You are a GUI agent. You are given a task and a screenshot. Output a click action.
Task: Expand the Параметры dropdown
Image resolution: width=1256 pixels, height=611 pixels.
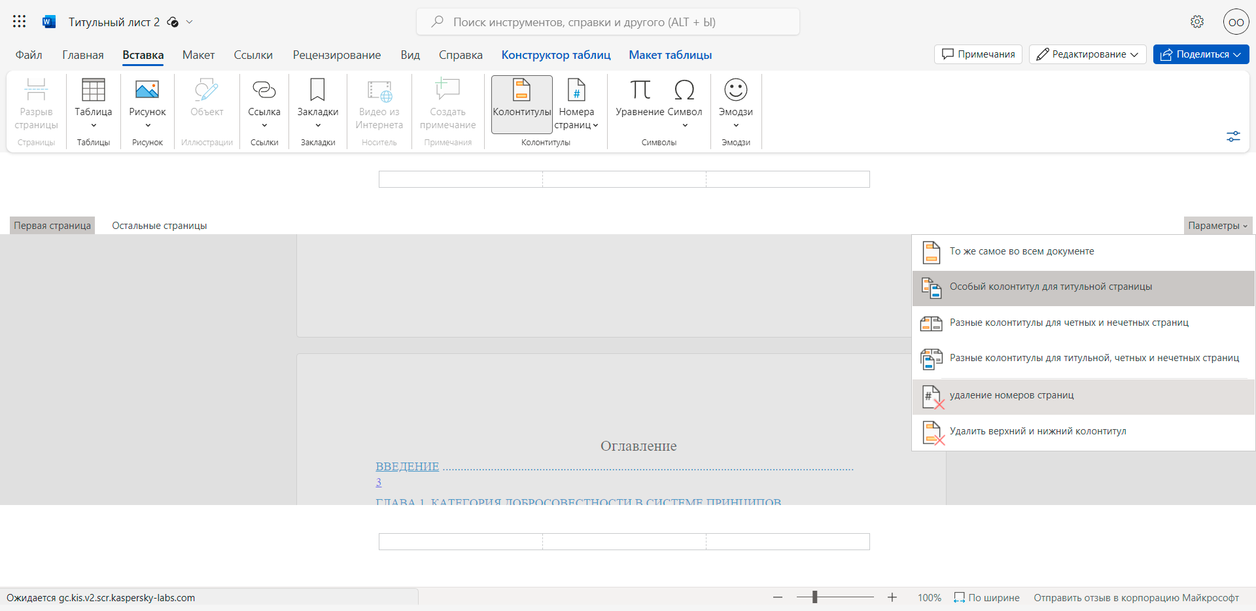[x=1218, y=226]
